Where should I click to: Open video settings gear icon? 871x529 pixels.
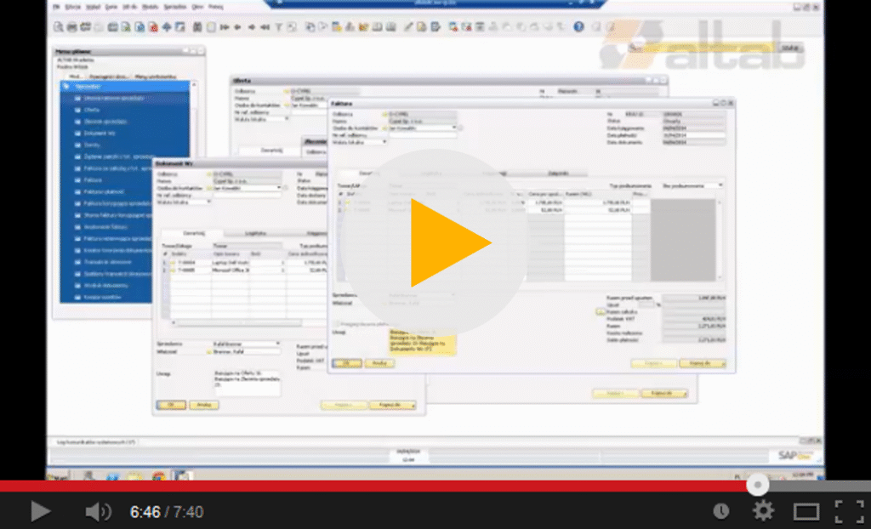(763, 511)
